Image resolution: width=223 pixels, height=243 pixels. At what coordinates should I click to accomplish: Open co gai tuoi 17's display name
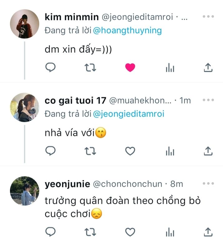coord(76,101)
